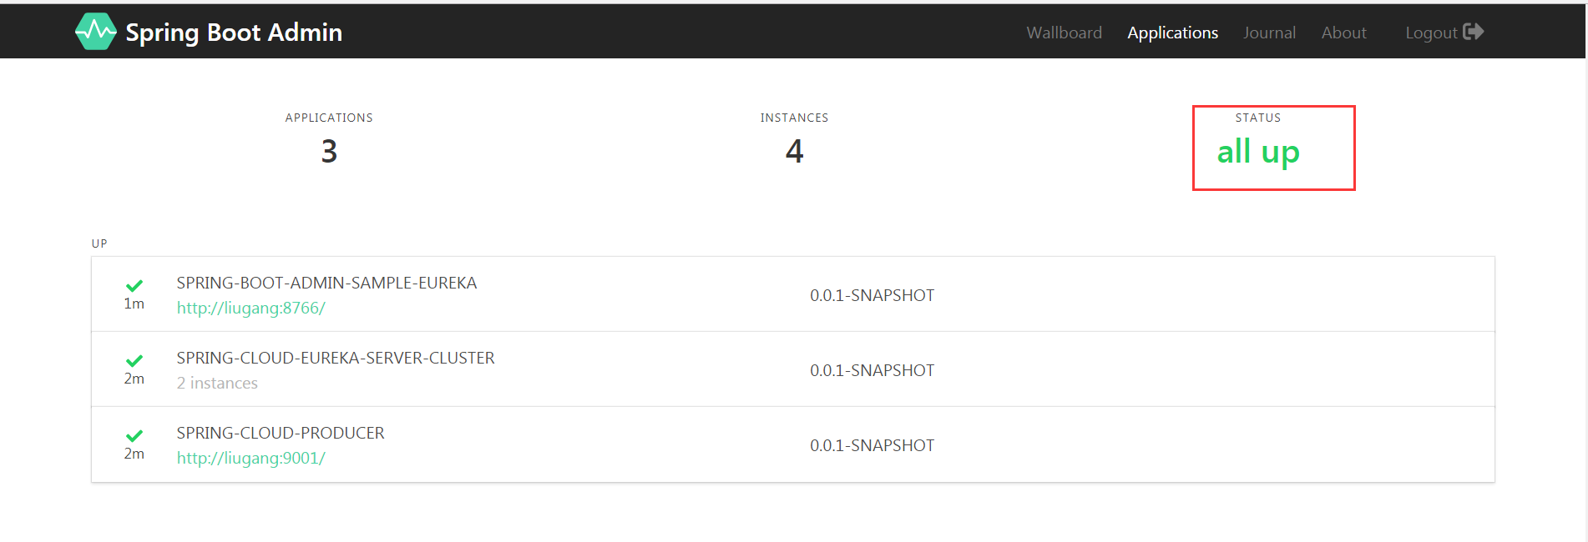Click green checkmark for SPRING-BOOT-ADMIN-SAMPLE-EUREKA

(x=134, y=286)
